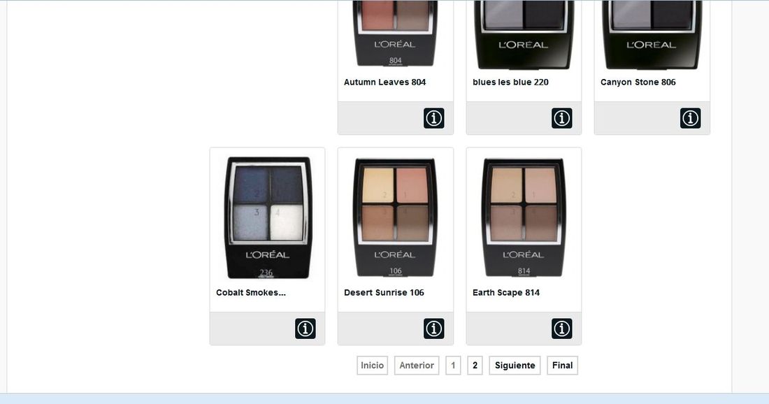Click the Anterior page button
The width and height of the screenshot is (769, 404).
point(417,366)
